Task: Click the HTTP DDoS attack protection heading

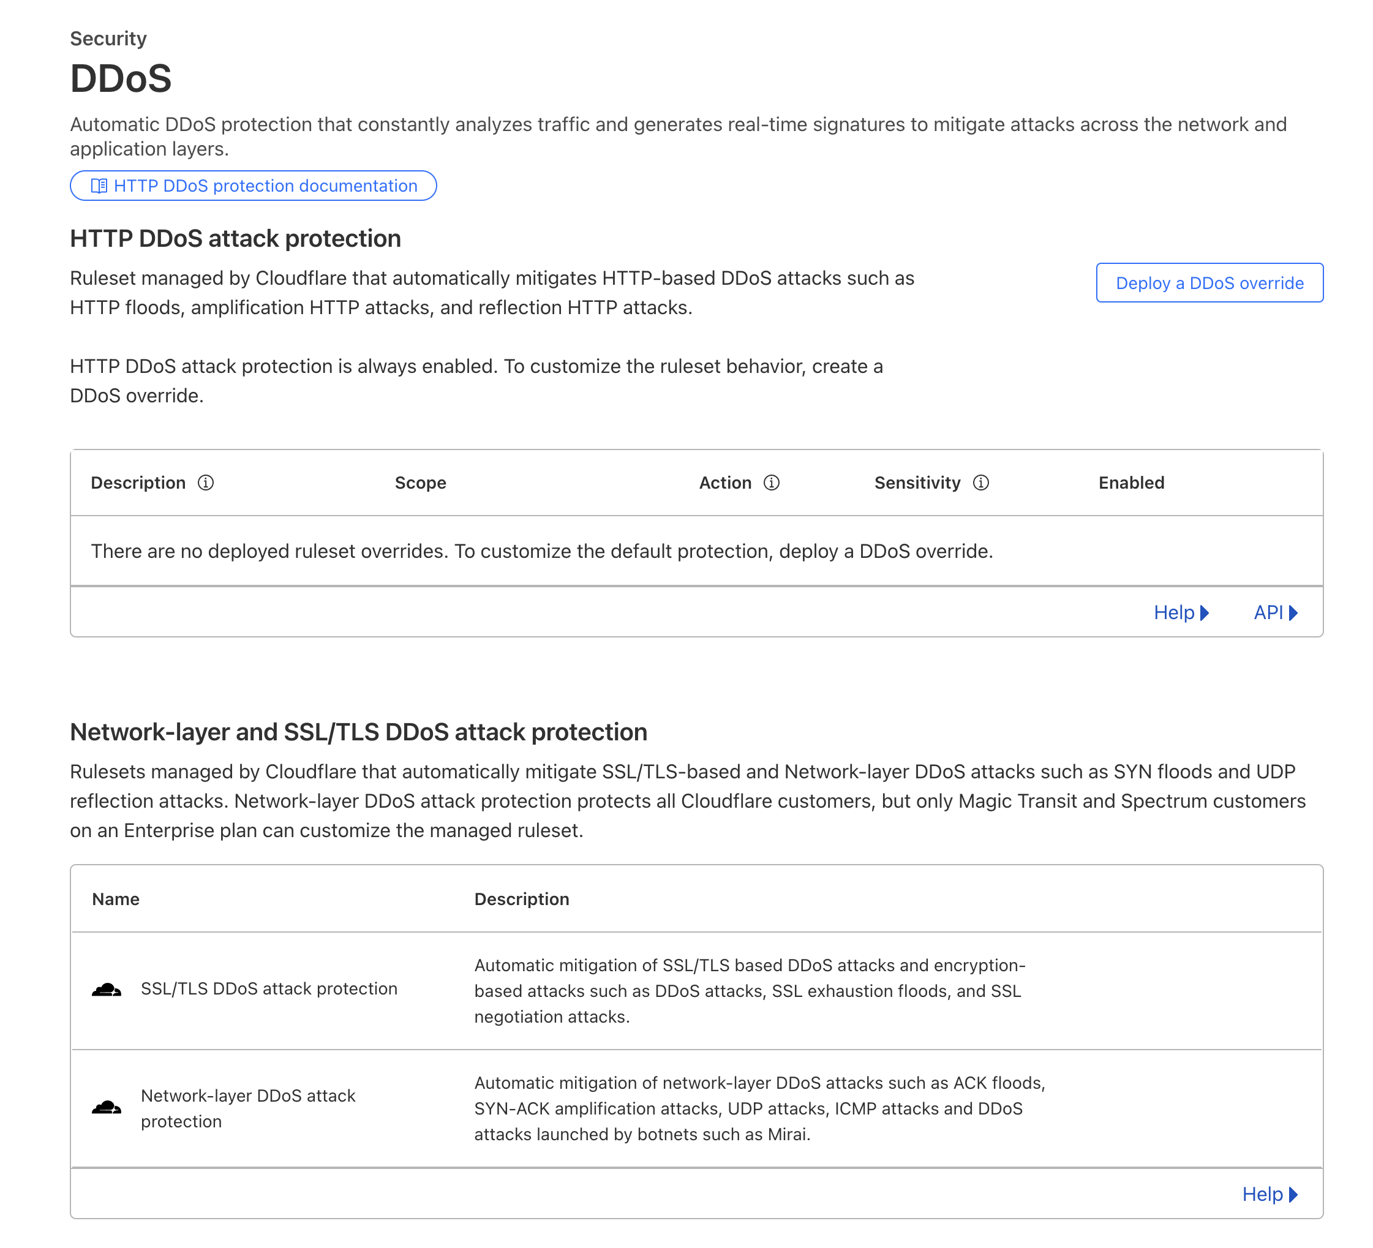Action: pyautogui.click(x=235, y=238)
